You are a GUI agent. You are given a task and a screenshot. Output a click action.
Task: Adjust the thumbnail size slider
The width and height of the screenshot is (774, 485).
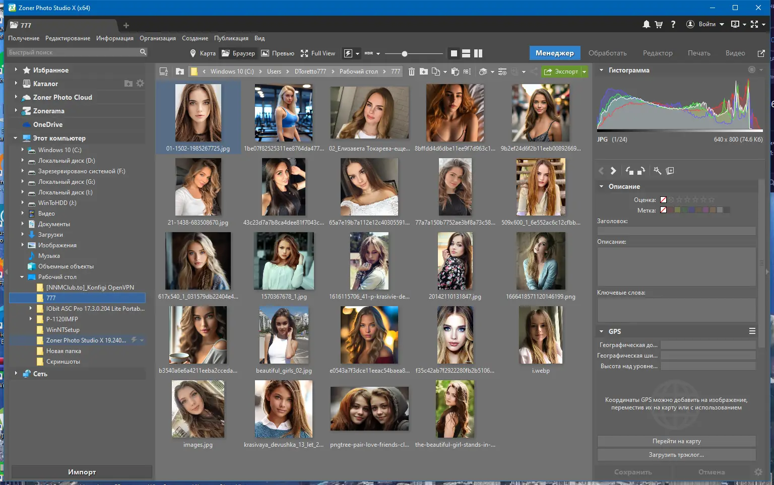(x=404, y=53)
